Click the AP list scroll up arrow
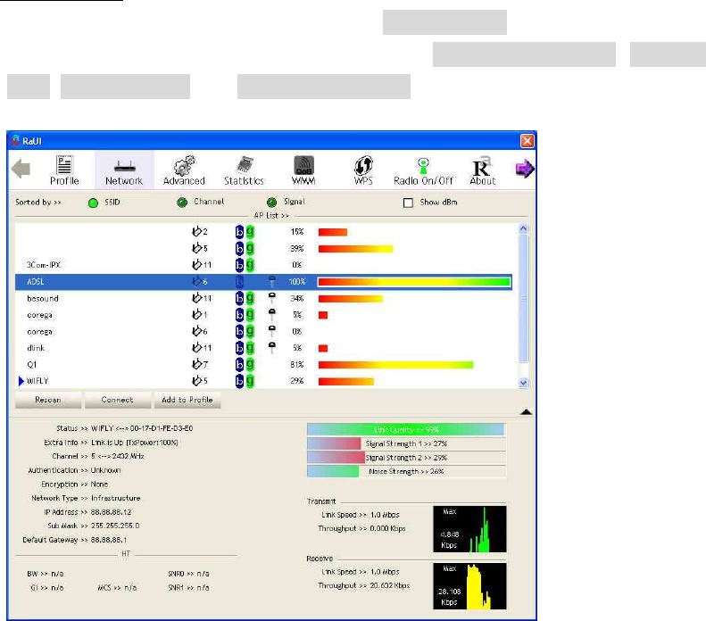Viewport: 706px width, 621px height. click(523, 228)
